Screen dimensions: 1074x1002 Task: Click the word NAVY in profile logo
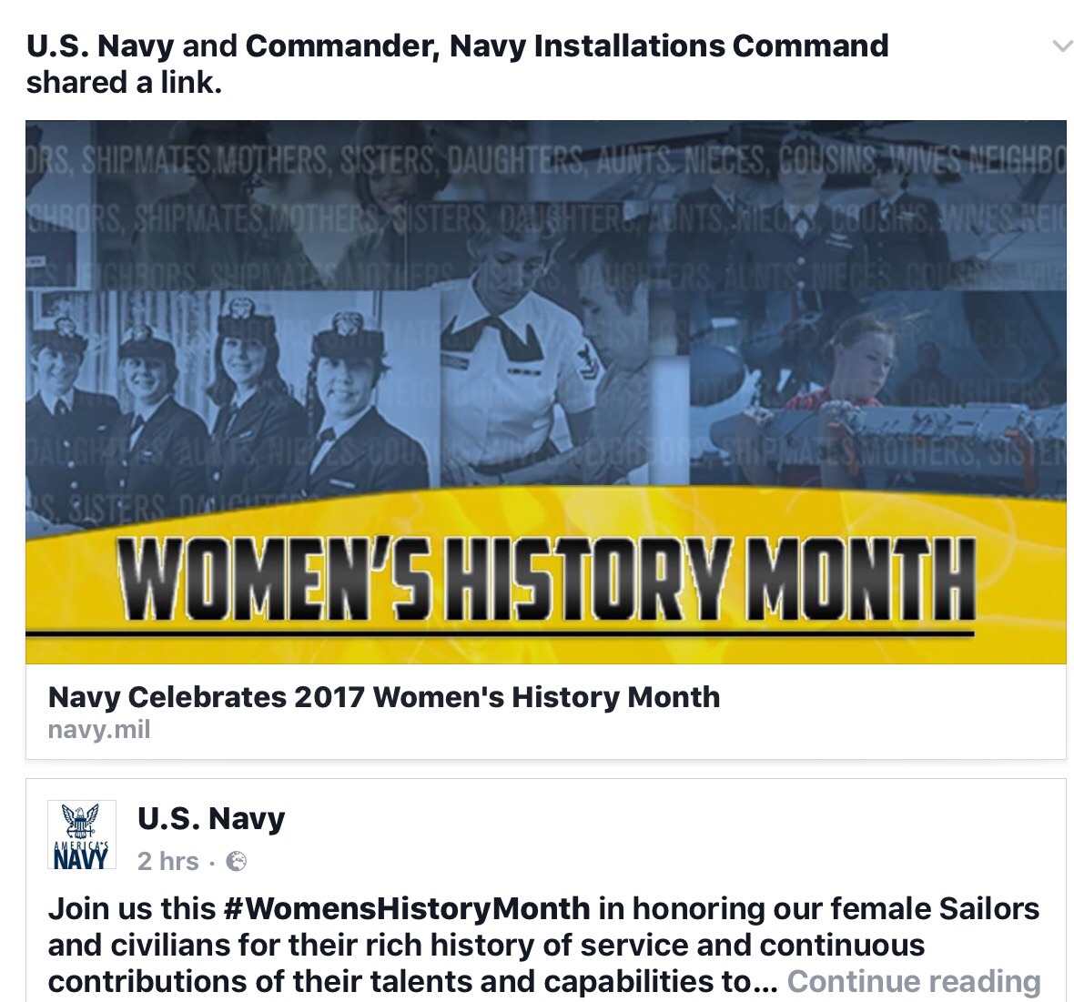tap(74, 858)
